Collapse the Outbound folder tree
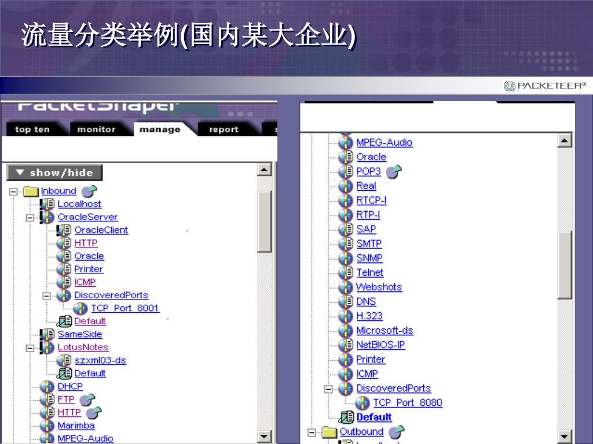Image resolution: width=593 pixels, height=444 pixels. [x=312, y=432]
